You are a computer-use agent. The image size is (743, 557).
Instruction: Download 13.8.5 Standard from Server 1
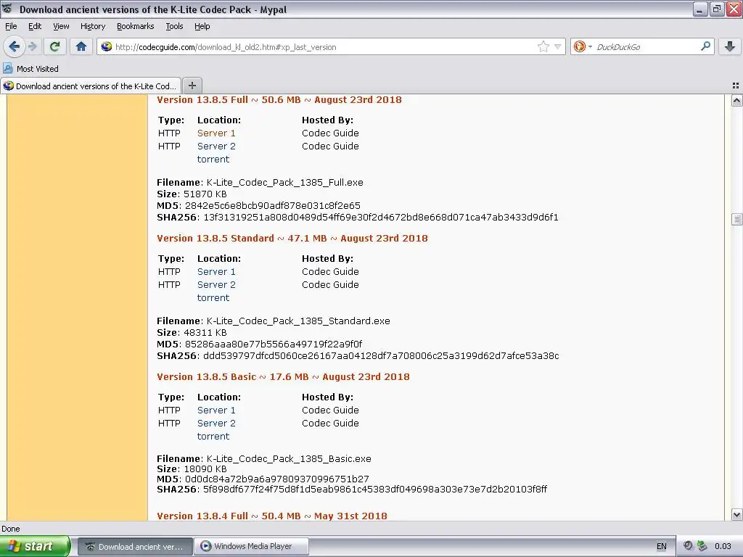pos(216,272)
